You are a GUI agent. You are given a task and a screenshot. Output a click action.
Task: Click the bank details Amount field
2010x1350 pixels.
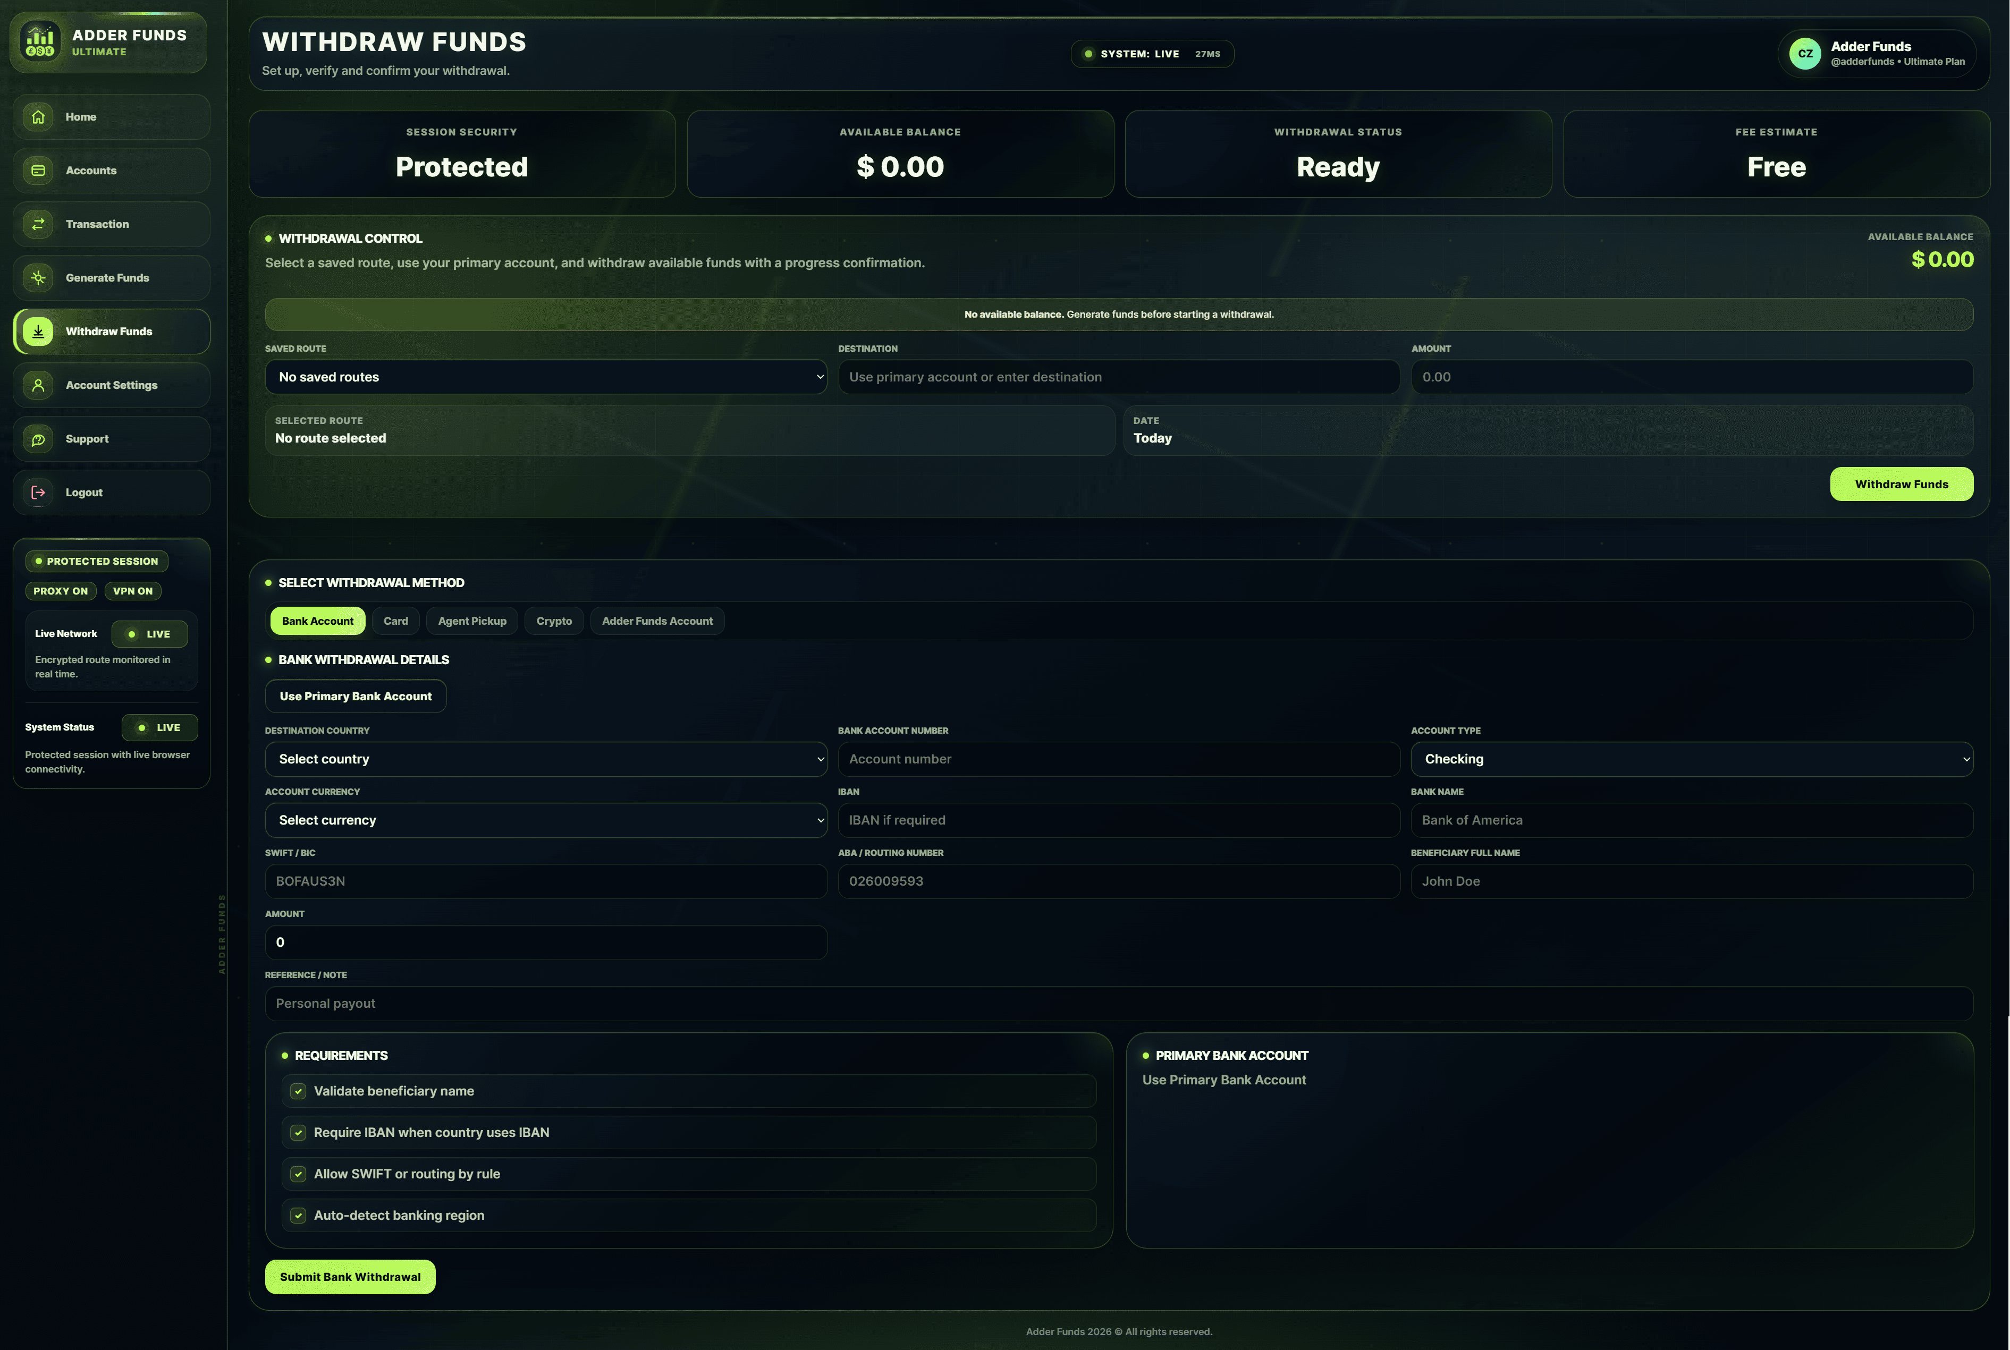(x=546, y=943)
